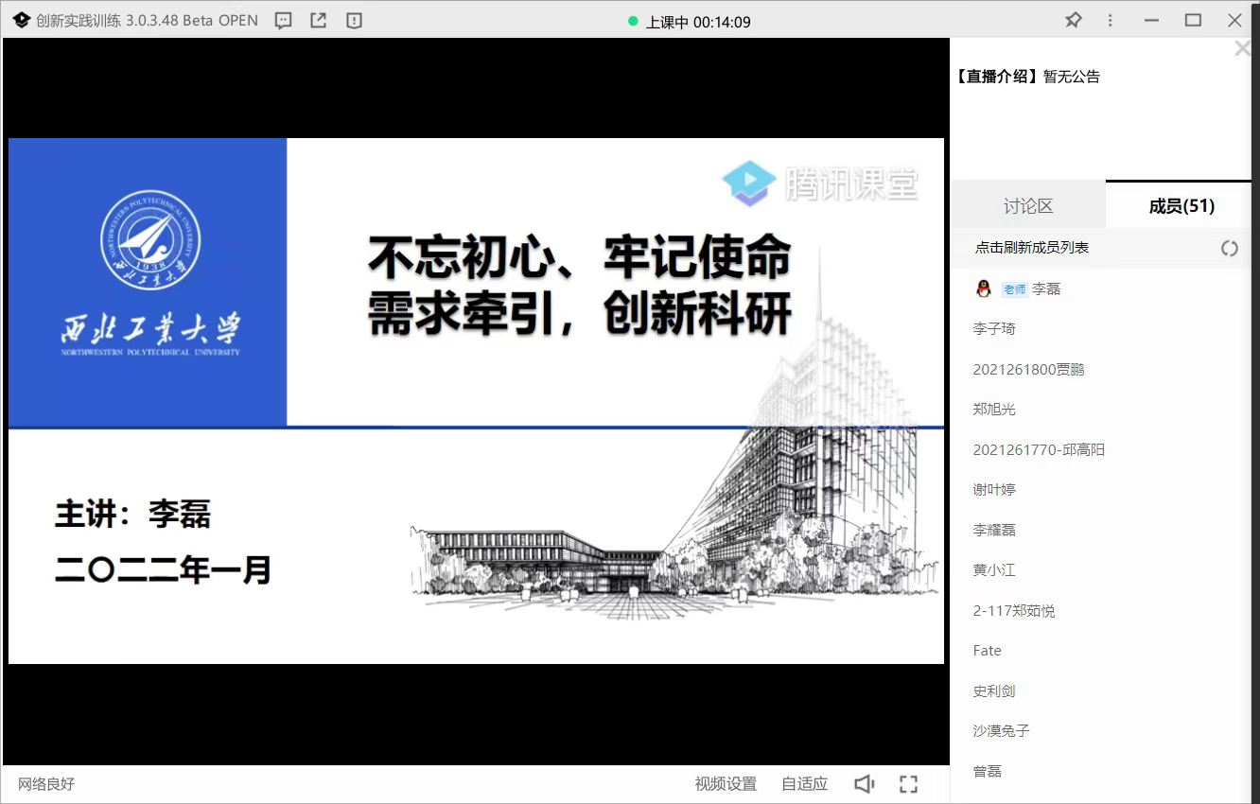Click the feedback chat bubble icon
The height and width of the screenshot is (804, 1260).
(x=283, y=21)
